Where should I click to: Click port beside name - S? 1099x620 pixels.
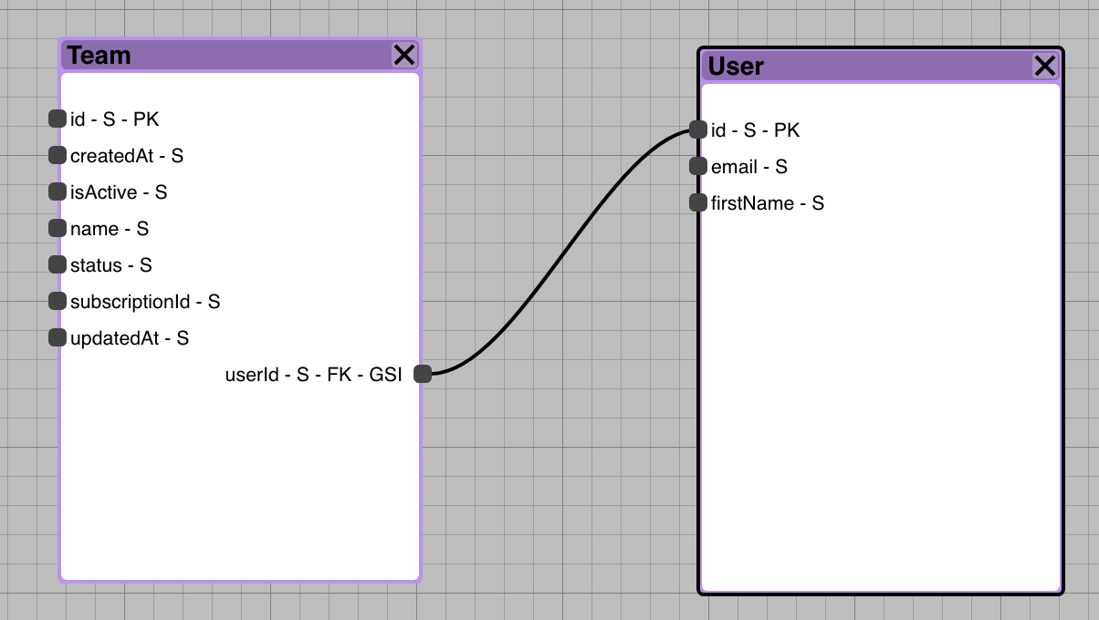click(x=58, y=228)
